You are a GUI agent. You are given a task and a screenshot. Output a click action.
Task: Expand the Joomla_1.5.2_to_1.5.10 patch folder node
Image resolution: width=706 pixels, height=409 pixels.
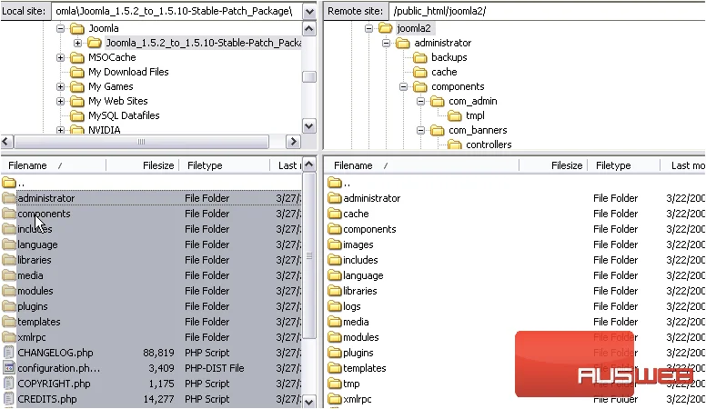tap(78, 44)
